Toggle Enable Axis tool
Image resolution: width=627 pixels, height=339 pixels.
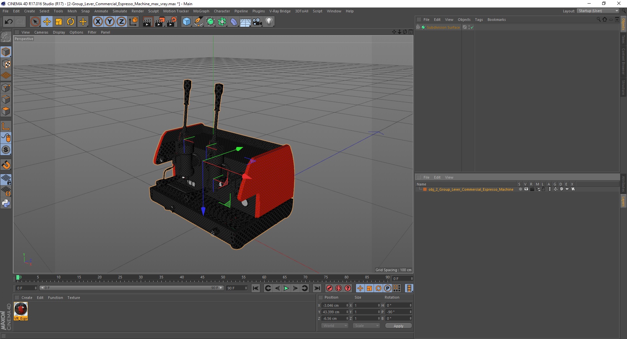tap(6, 126)
